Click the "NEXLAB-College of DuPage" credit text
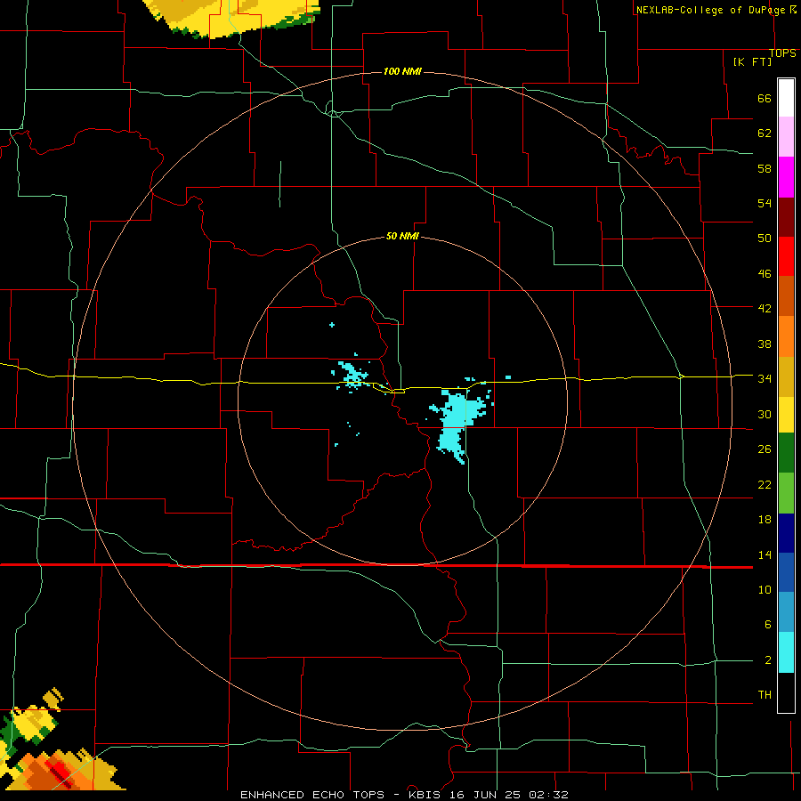This screenshot has height=801, width=801. point(710,10)
